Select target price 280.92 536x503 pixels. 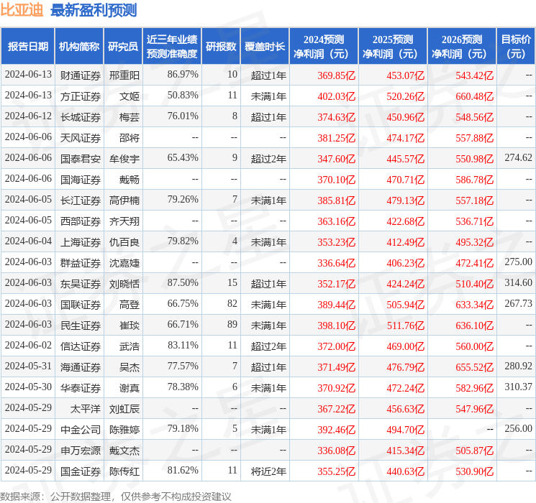coord(519,366)
